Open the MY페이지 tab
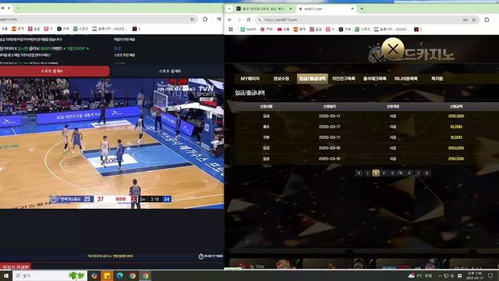 (x=250, y=79)
